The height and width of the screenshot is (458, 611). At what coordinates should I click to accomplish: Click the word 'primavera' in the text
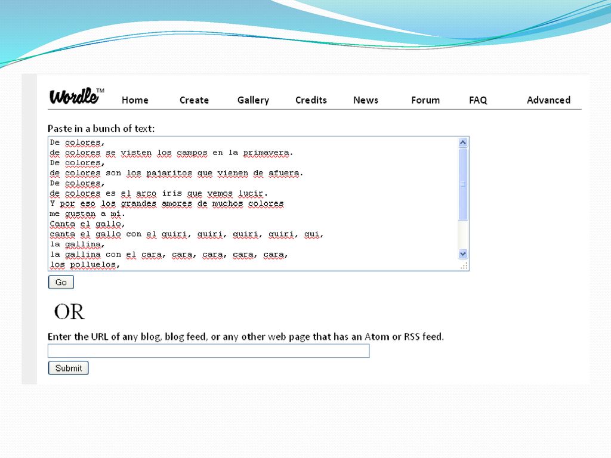(x=266, y=153)
